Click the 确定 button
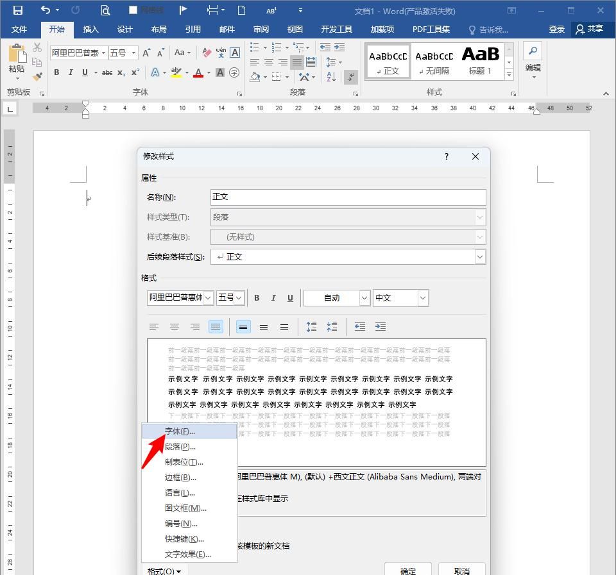The height and width of the screenshot is (575, 616). [407, 570]
